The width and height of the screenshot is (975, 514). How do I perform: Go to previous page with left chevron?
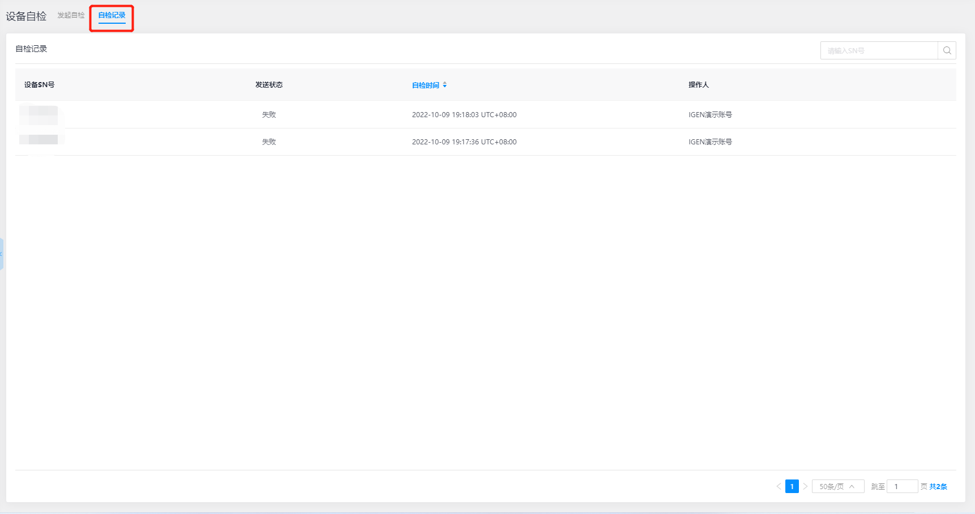[x=779, y=486]
